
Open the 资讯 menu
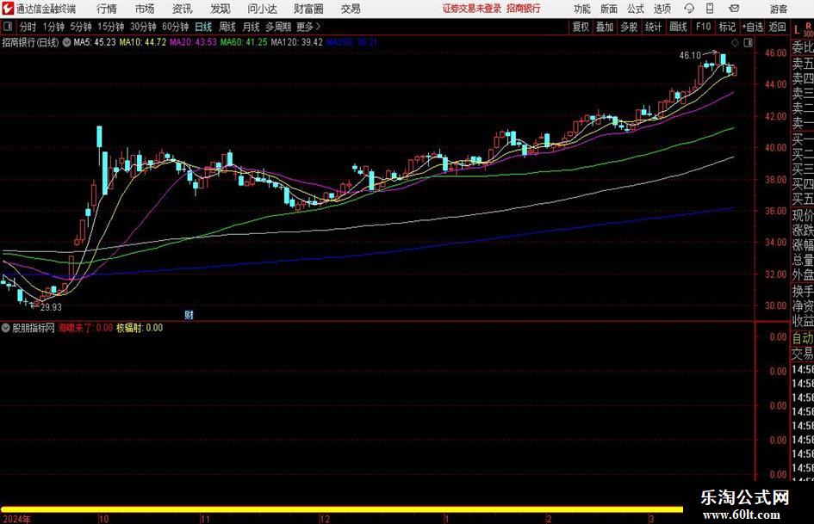click(183, 9)
